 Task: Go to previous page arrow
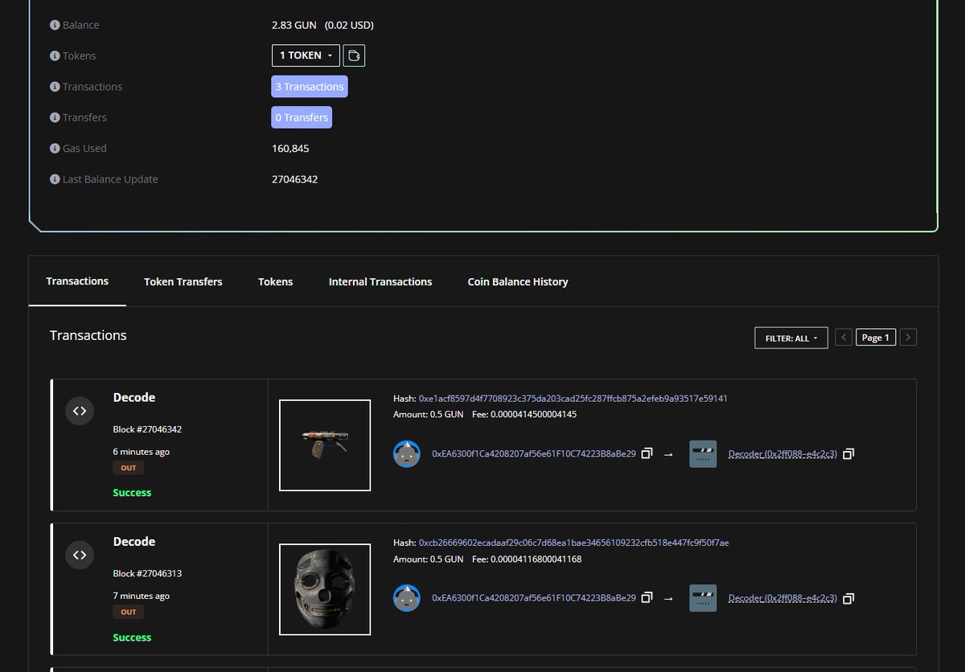click(844, 338)
